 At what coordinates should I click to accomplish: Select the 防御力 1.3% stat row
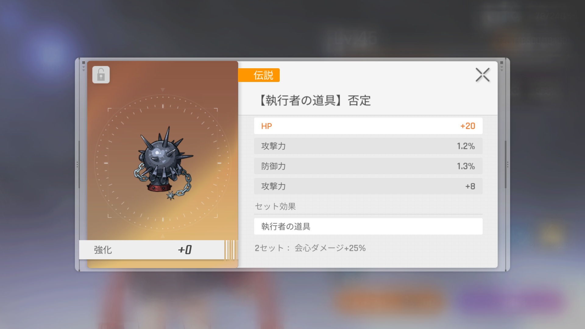click(368, 166)
